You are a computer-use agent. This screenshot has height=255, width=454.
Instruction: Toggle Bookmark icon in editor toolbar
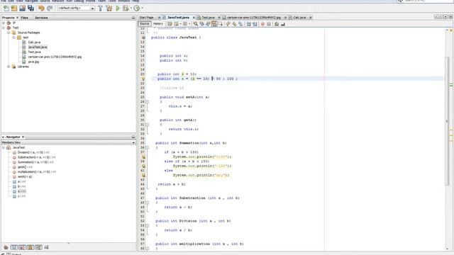(x=240, y=24)
